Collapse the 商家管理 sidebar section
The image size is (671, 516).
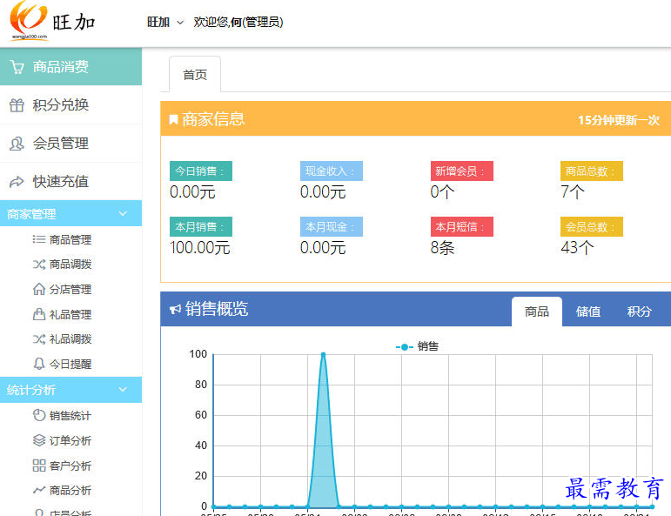123,214
